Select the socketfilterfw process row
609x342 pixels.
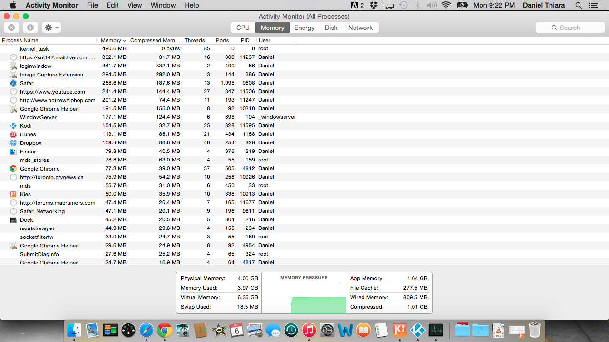point(304,237)
